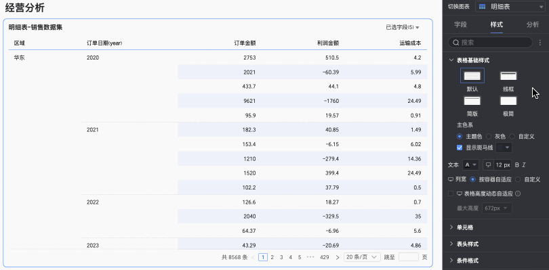Open more options next to search
Screen dimensions: 549x270
540,43
